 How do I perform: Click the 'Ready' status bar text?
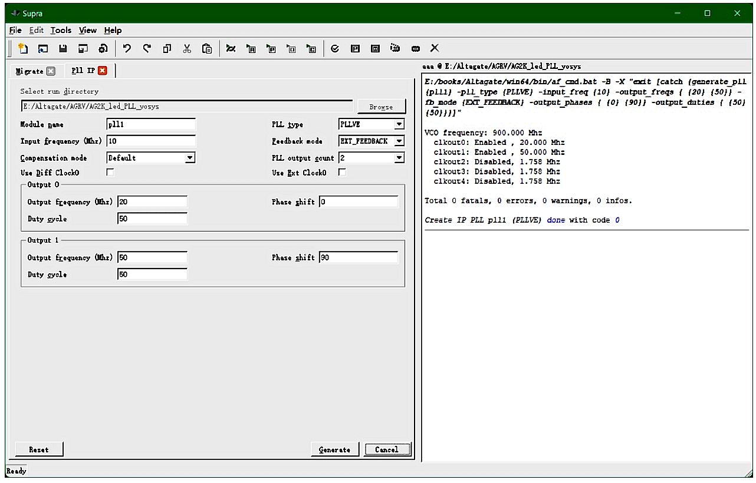(16, 471)
